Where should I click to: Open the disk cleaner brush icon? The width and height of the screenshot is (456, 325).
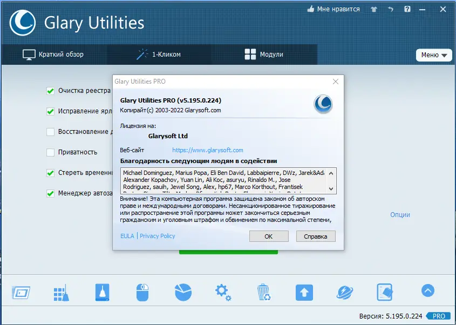coord(102,292)
